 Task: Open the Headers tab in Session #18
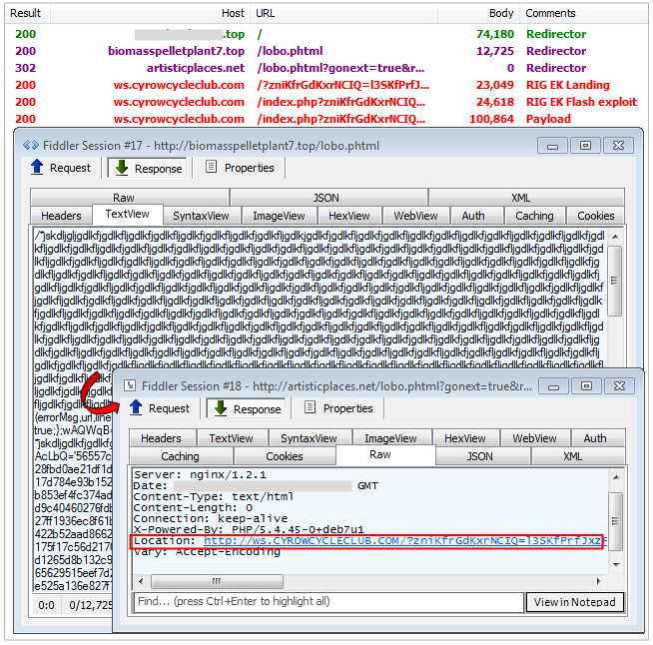tap(161, 438)
